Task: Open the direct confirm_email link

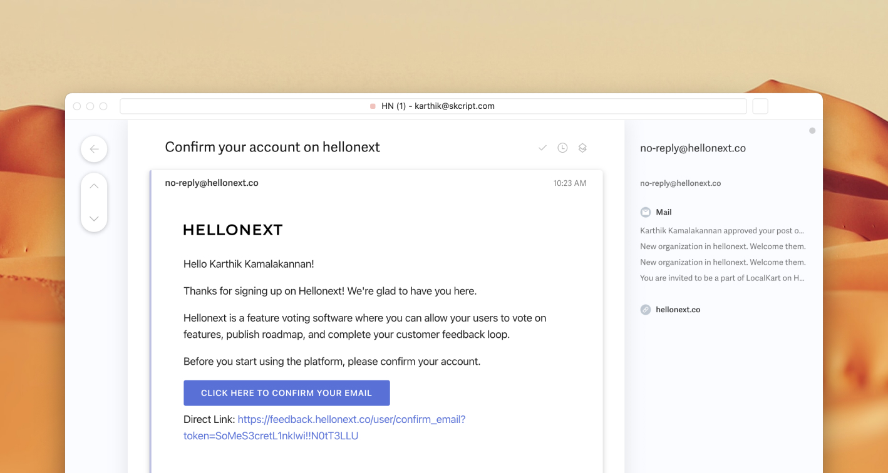Action: (324, 427)
